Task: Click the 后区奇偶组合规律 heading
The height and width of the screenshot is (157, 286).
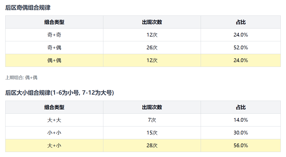Action: (28, 8)
